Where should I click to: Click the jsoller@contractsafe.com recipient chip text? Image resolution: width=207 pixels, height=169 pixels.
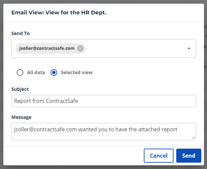coord(47,48)
